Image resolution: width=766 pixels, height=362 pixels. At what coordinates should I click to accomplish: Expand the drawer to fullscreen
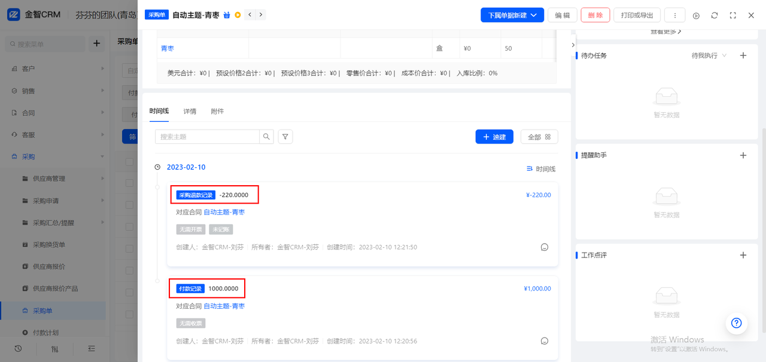pos(733,16)
